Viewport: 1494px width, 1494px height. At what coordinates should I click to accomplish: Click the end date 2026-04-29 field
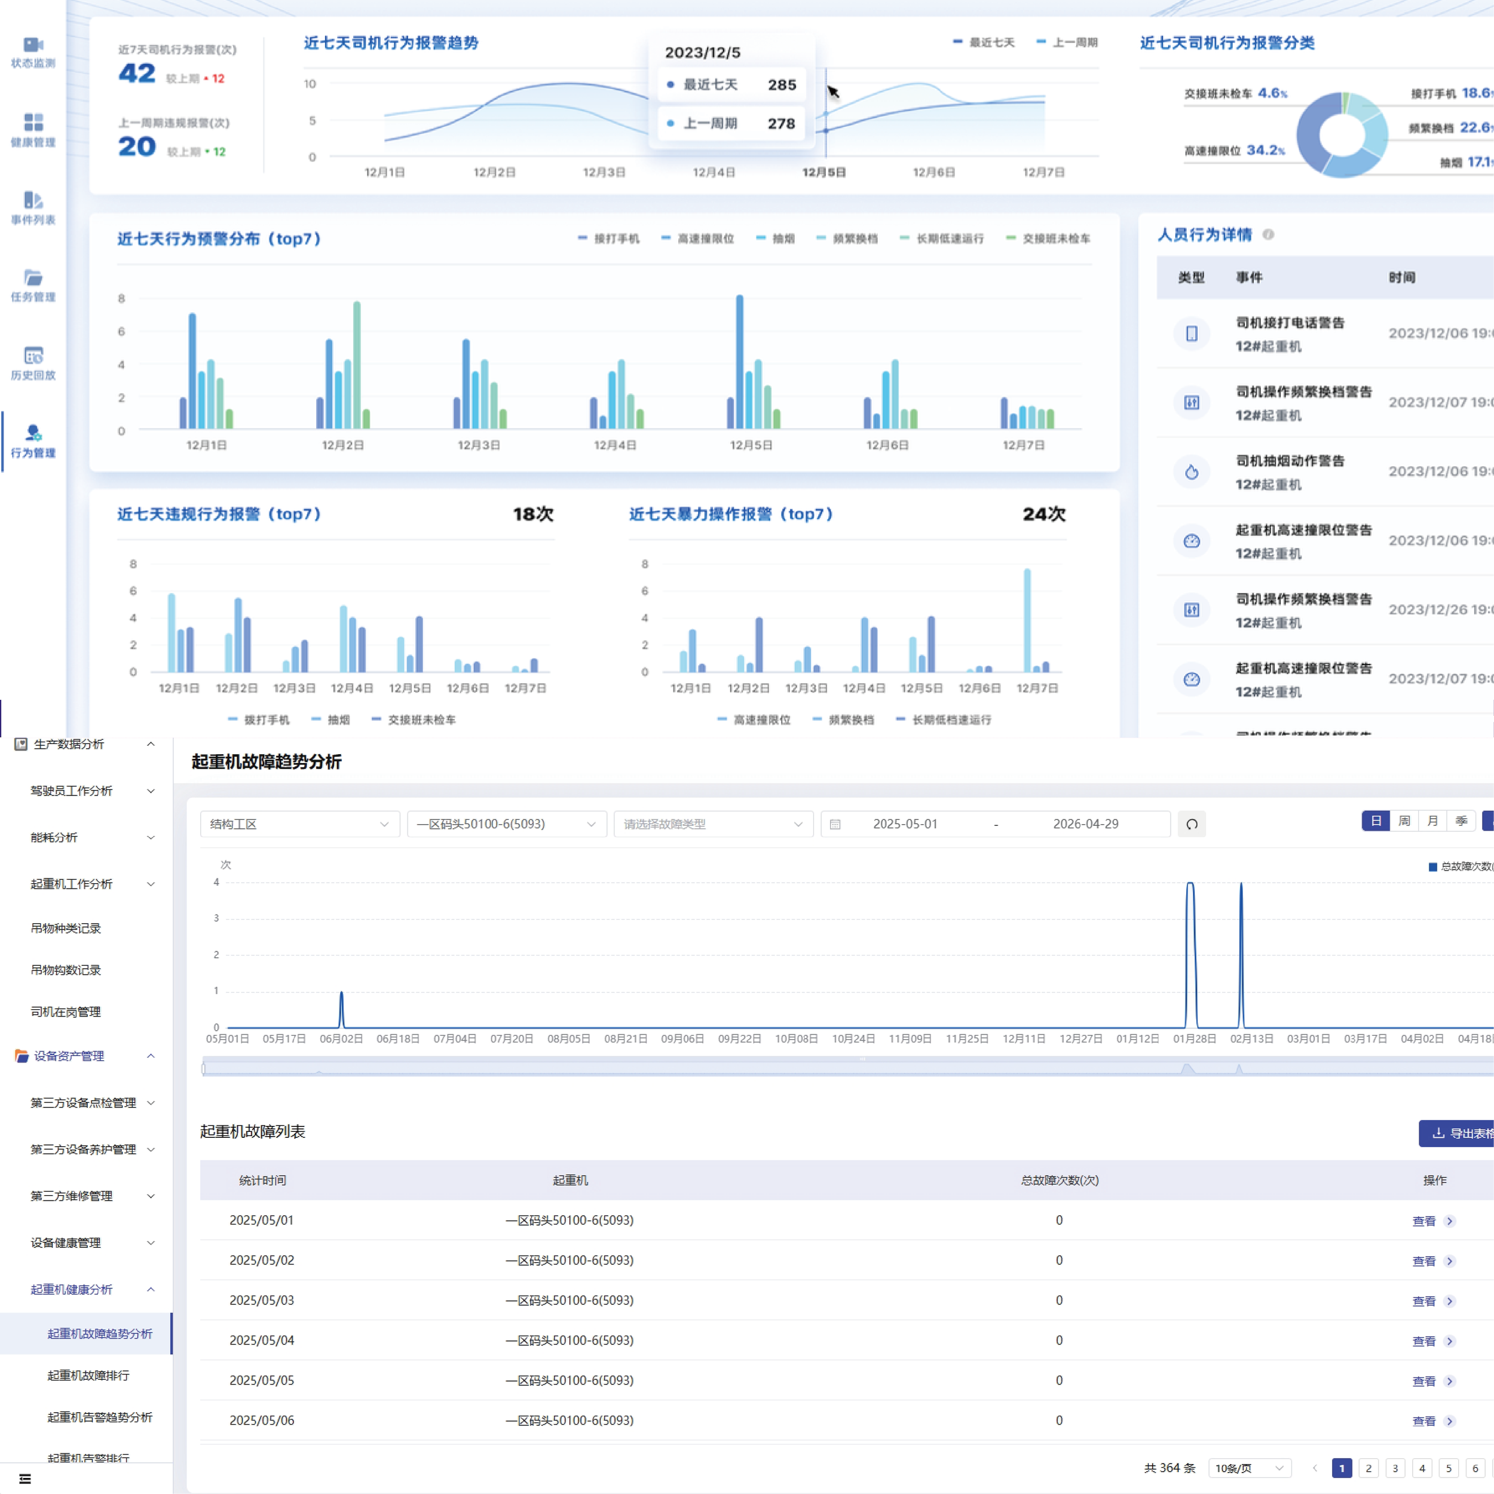tap(1085, 824)
